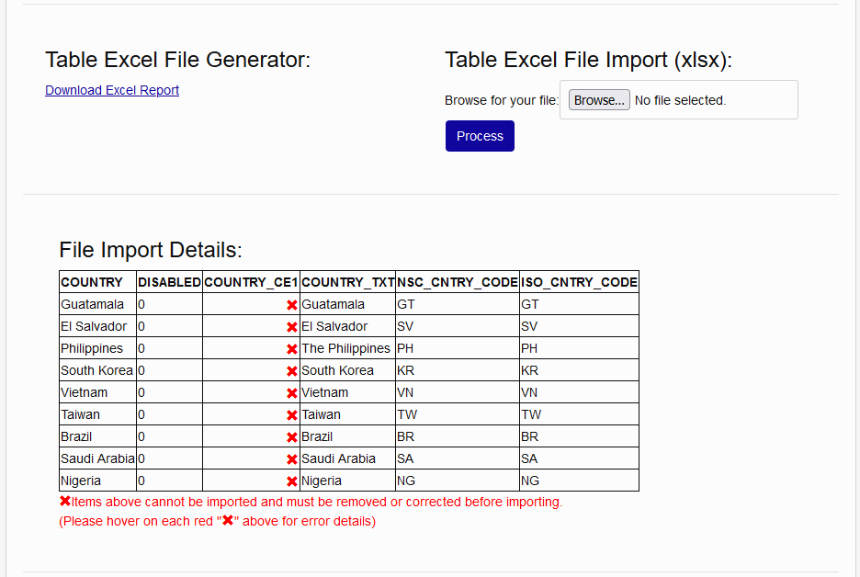Open the Download Excel Report link
Image resolution: width=860 pixels, height=577 pixels.
pos(111,90)
